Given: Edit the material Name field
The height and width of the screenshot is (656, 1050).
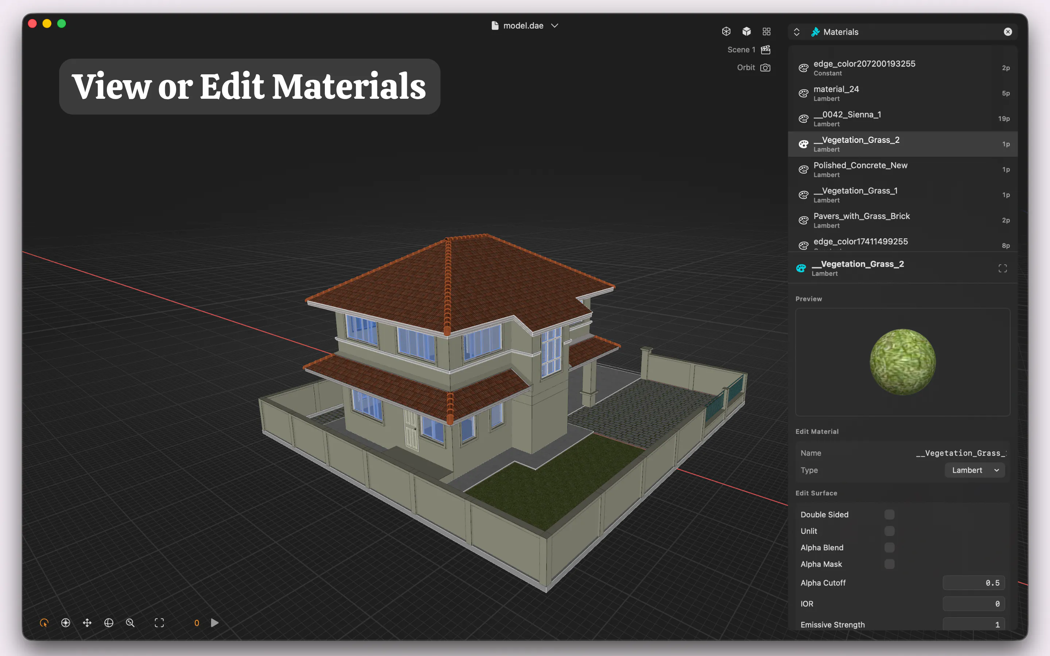Looking at the screenshot, I should coord(961,453).
